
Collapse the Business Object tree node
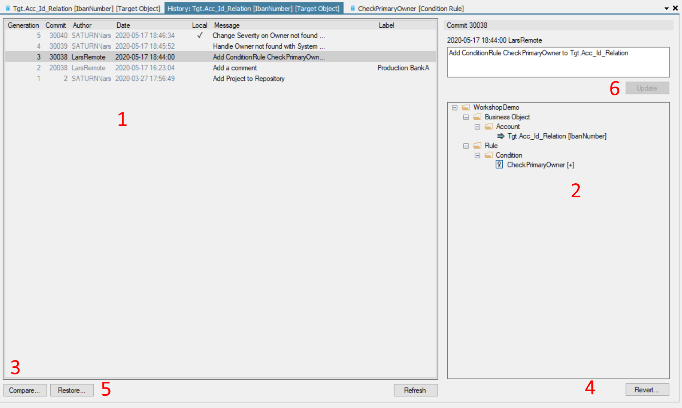[x=466, y=117]
